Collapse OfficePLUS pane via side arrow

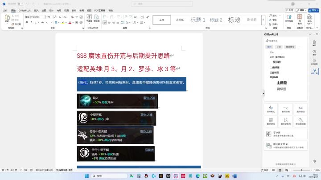(263, 93)
